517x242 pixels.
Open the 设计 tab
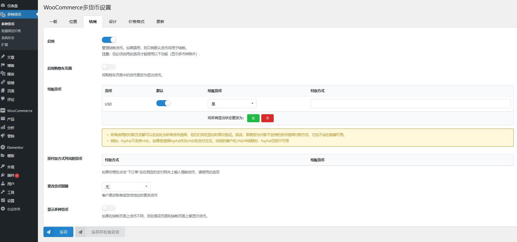[x=113, y=22]
